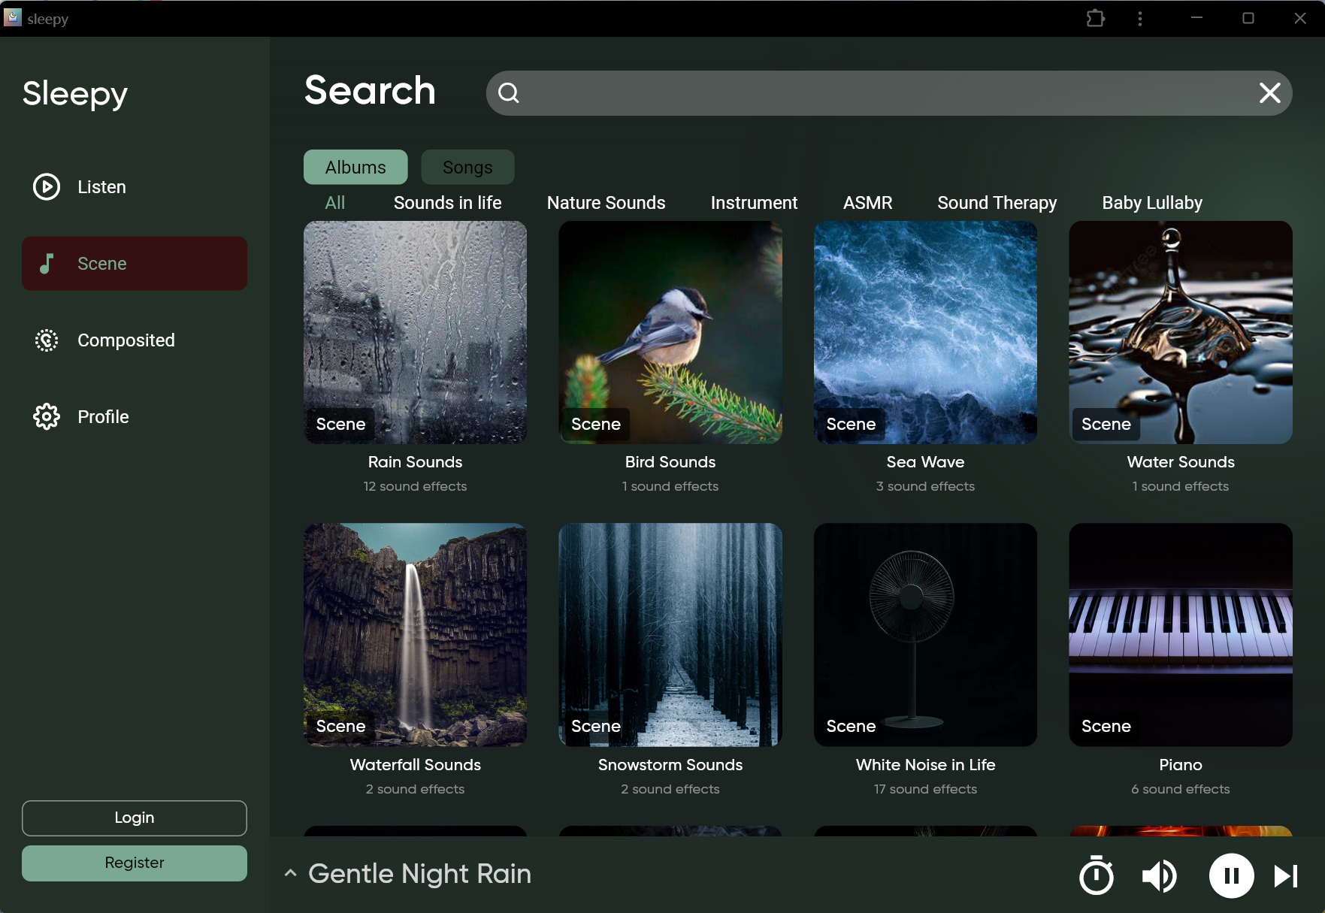The image size is (1325, 913).
Task: Pause playback with the pause control
Action: click(1230, 875)
